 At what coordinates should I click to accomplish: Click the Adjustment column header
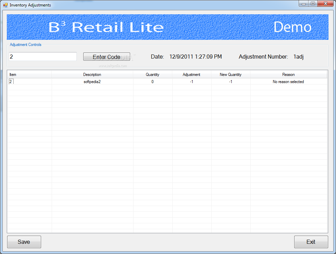192,75
